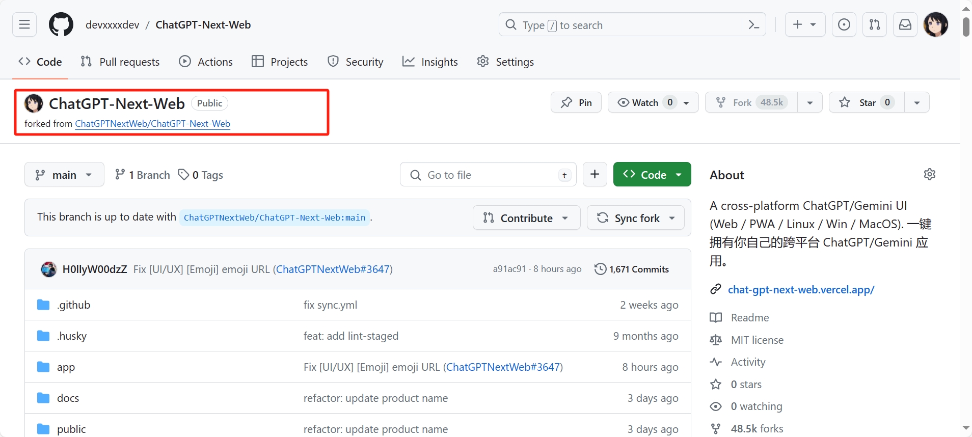Switch to the Insights tab
Screen dimensions: 972x437
pyautogui.click(x=430, y=62)
